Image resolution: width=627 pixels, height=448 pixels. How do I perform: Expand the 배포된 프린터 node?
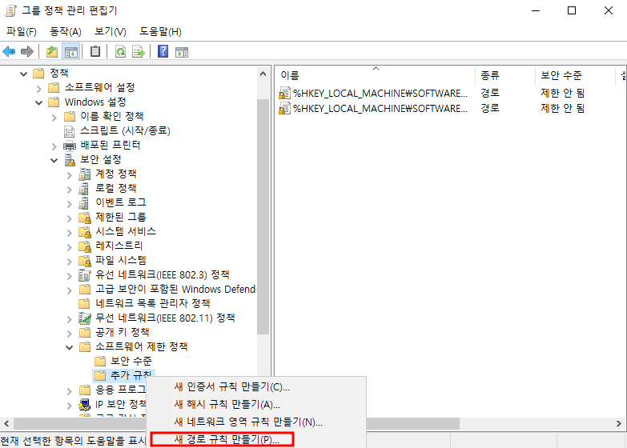(x=54, y=146)
